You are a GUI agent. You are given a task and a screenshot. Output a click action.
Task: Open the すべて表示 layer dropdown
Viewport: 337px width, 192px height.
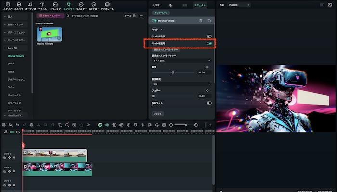coord(181,61)
